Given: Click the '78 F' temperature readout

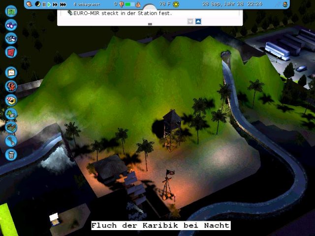Looking at the screenshot, I should 165,4.
